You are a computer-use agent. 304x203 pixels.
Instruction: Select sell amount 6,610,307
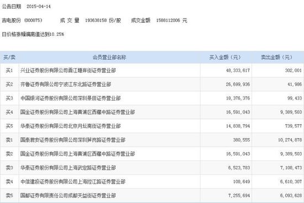tap(291, 182)
